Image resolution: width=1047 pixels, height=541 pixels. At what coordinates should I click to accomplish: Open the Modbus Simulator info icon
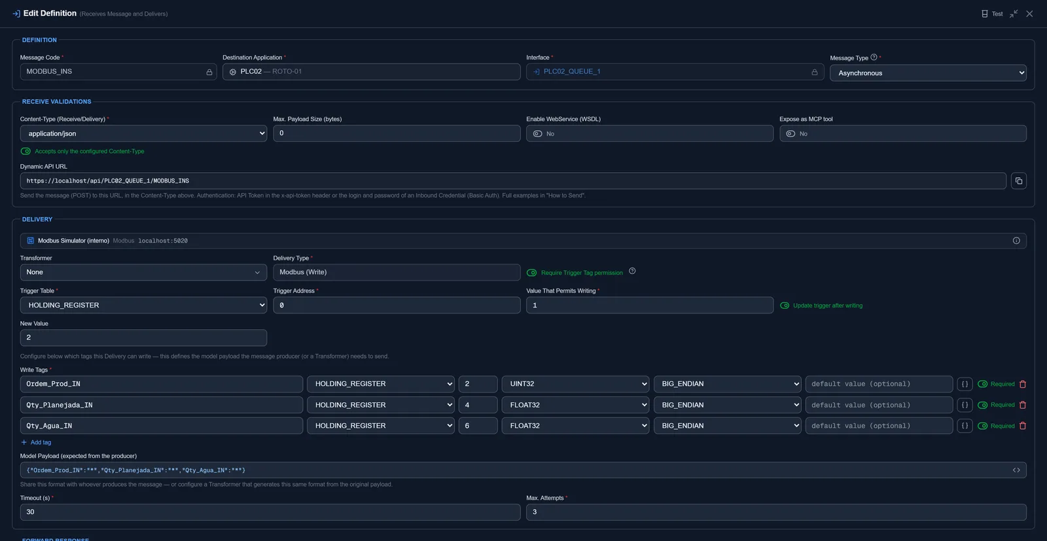pos(1016,241)
